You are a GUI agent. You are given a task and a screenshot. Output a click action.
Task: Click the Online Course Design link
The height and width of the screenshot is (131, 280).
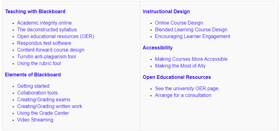tap(179, 23)
